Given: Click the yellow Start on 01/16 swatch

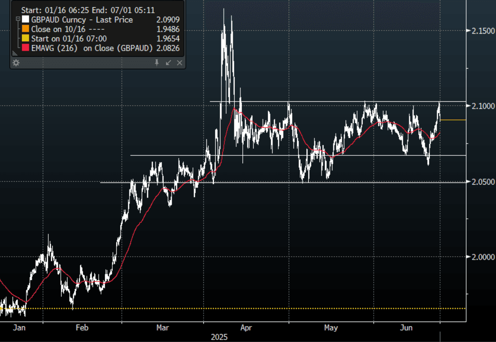Looking at the screenshot, I should 25,38.
